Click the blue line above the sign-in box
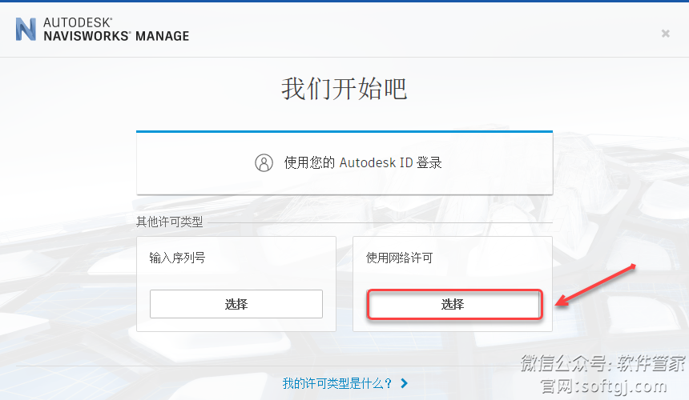The height and width of the screenshot is (400, 689). pos(344,131)
